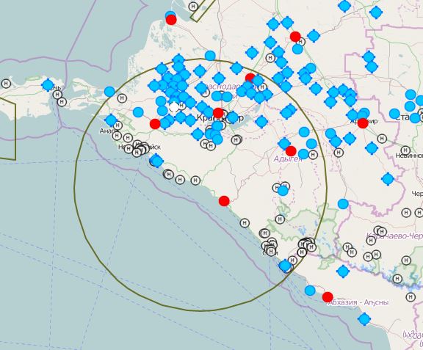Click the red marker above the Адыгея label
Viewport: 423px width, 350px height.
click(x=291, y=151)
